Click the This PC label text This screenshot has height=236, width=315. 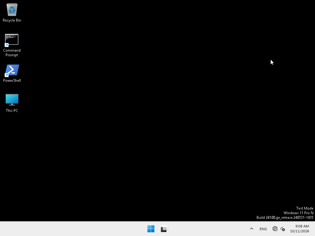pyautogui.click(x=12, y=110)
